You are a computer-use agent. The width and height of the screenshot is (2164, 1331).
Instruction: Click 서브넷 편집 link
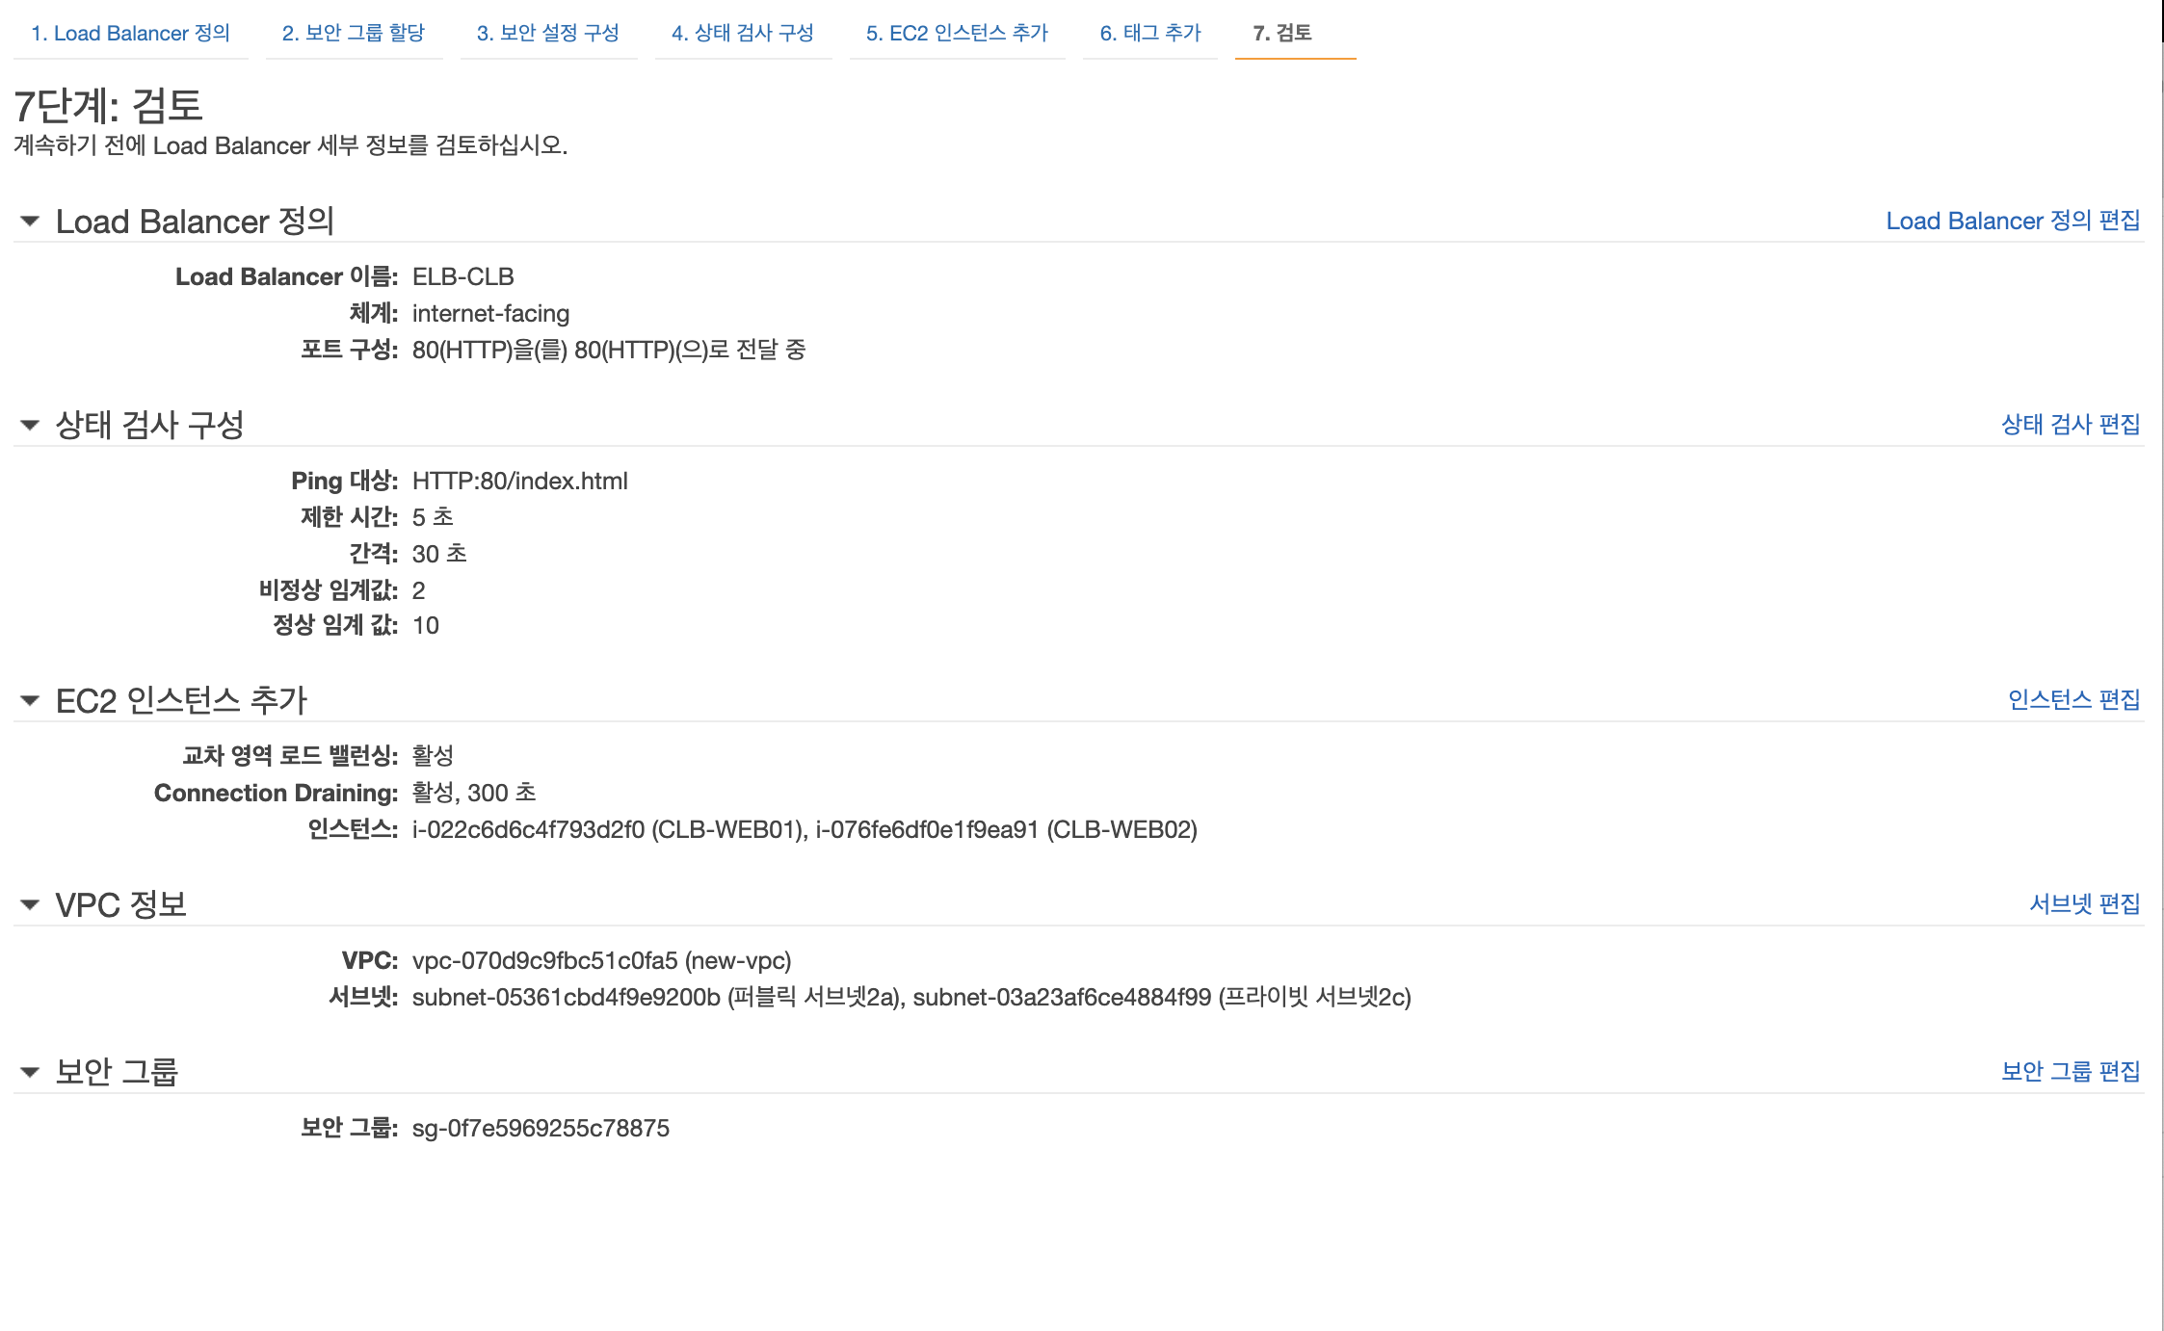pyautogui.click(x=2083, y=903)
